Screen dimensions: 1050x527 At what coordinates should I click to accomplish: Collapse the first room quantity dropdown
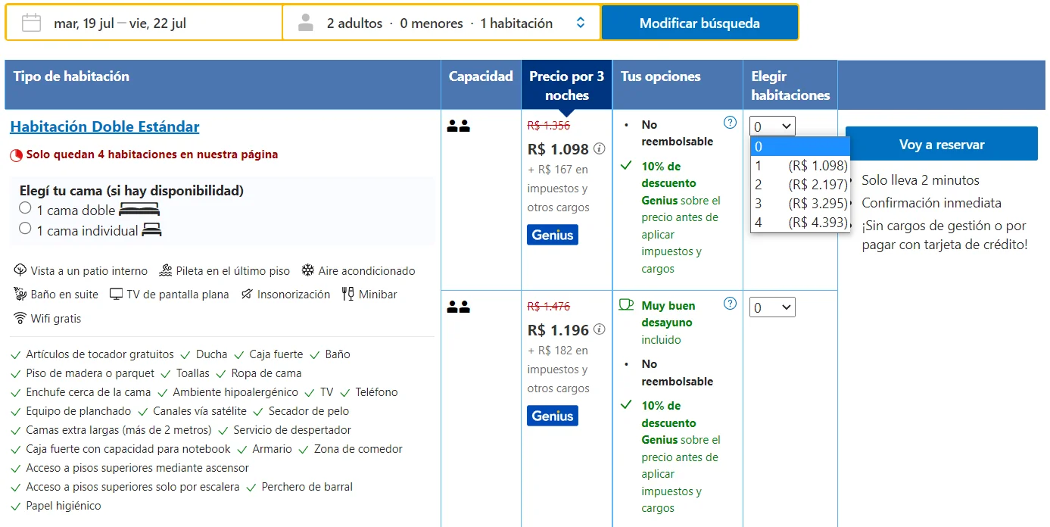point(772,126)
